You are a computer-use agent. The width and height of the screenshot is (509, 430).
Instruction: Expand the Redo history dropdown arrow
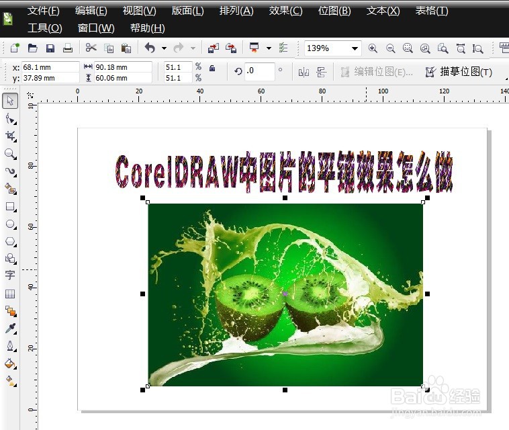coord(193,48)
